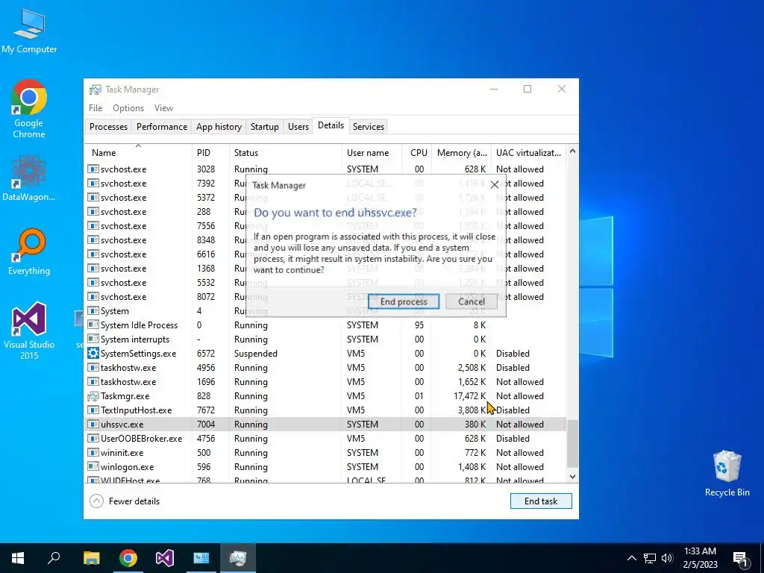Click the taskbar app left of Task Manager
Screen dimensions: 764x573
pyautogui.click(x=201, y=558)
